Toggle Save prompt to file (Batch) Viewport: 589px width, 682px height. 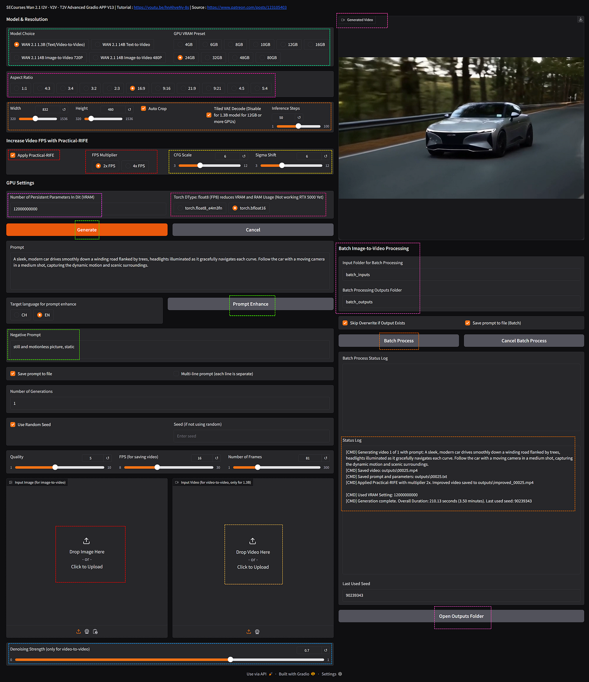pos(468,323)
